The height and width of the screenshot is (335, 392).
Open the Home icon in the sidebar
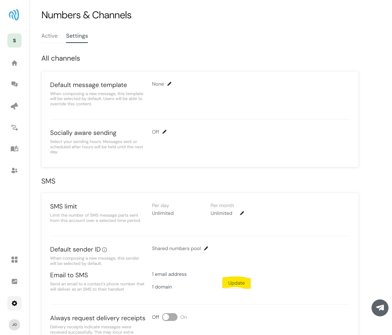click(x=14, y=63)
